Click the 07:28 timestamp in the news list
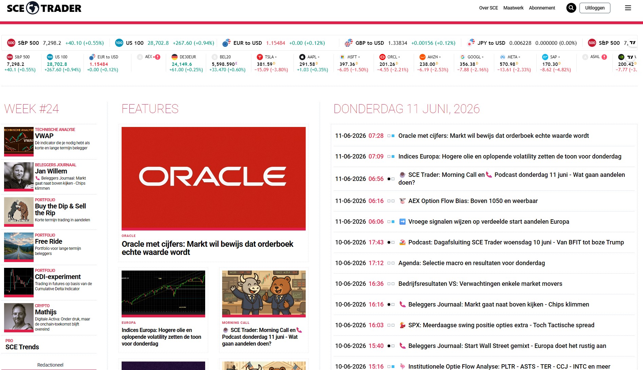 (x=376, y=136)
